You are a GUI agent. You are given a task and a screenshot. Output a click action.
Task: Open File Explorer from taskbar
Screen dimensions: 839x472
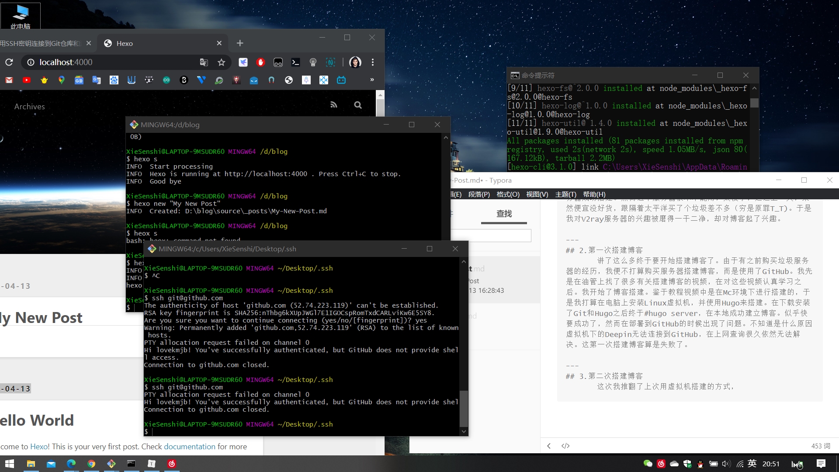click(31, 464)
